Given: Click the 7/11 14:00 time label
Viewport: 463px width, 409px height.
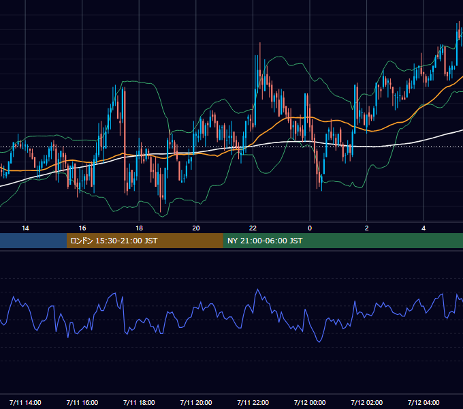Looking at the screenshot, I should (x=25, y=402).
